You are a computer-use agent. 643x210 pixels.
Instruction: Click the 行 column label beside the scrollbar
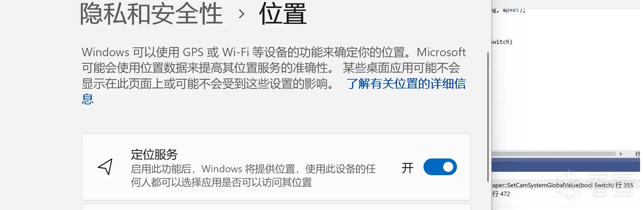point(638,154)
